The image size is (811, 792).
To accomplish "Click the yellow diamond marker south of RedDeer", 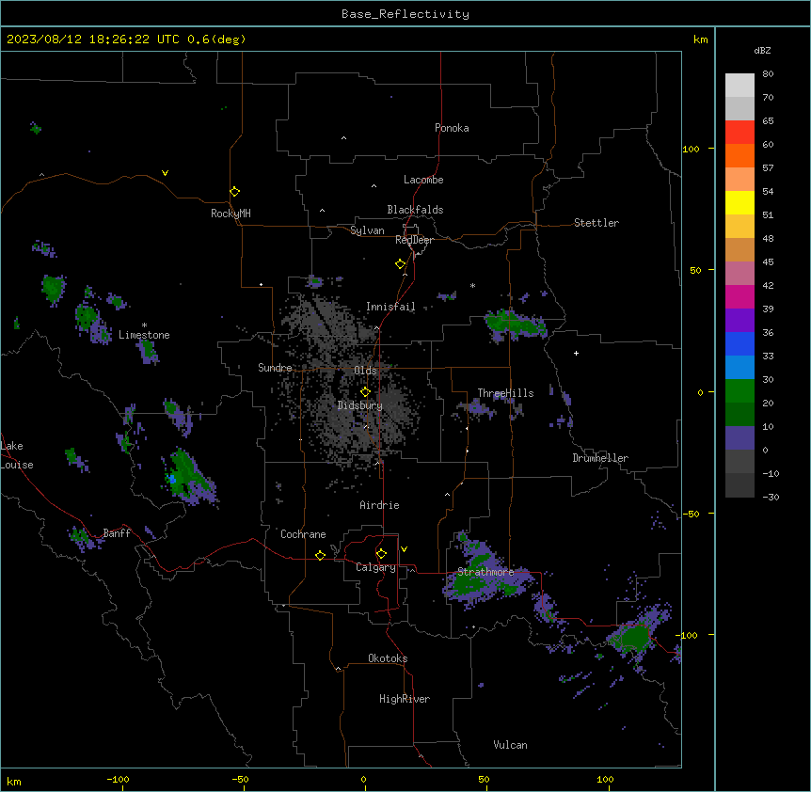I will [x=400, y=264].
